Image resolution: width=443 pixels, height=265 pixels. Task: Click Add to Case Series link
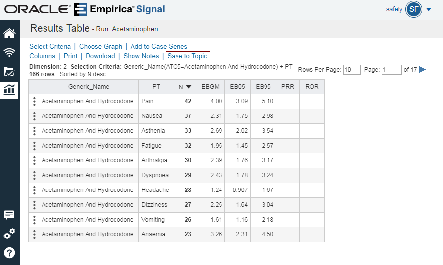coord(159,46)
